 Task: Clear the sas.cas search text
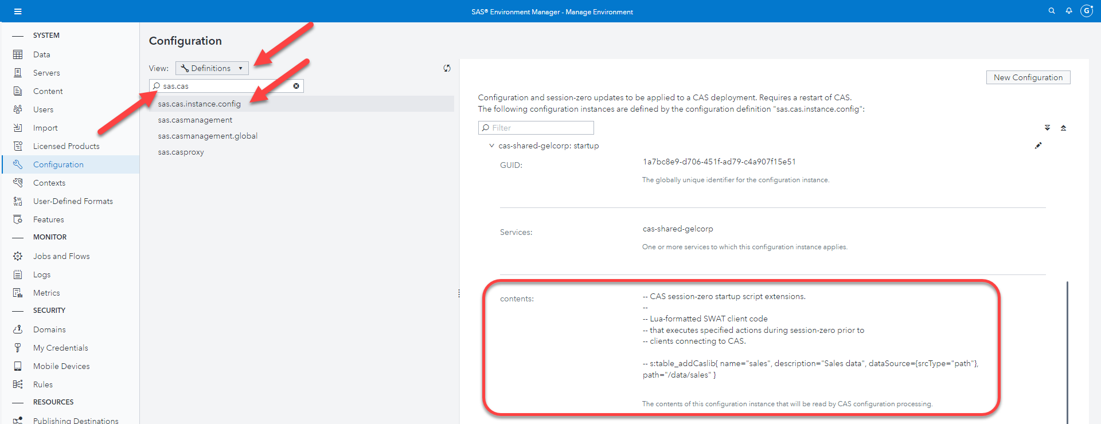pos(296,86)
